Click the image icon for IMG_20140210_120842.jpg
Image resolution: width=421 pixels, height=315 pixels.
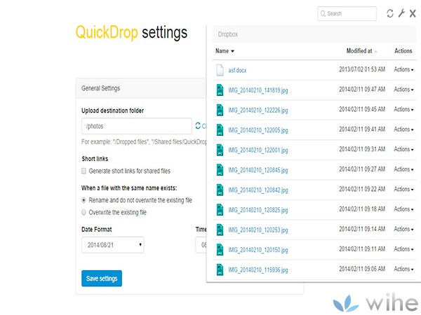click(220, 190)
